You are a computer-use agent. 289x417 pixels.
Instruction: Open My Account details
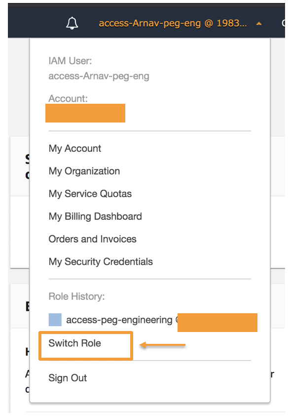pos(74,148)
